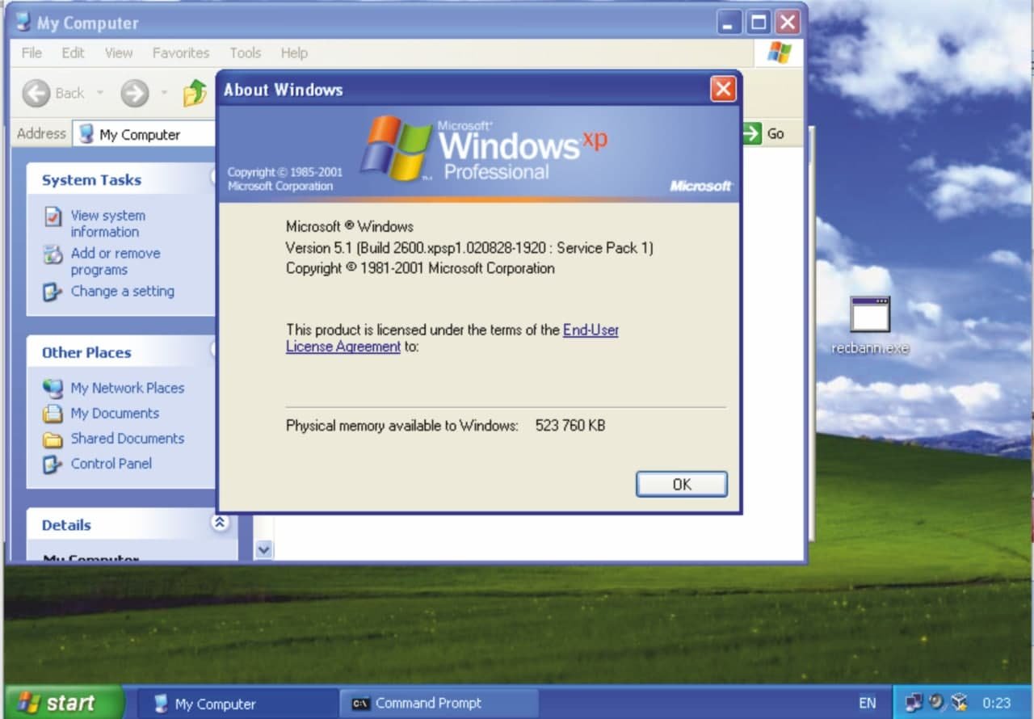The width and height of the screenshot is (1034, 719).
Task: Click Physical memory value 523 760 KB
Action: tap(570, 425)
